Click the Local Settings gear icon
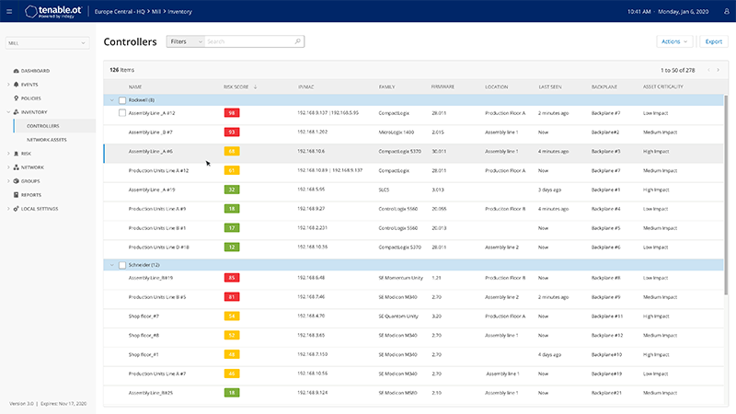This screenshot has height=414, width=736. tap(16, 209)
